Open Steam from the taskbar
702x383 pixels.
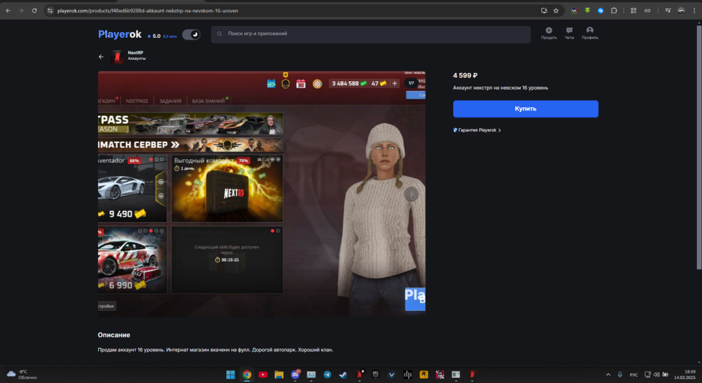343,375
